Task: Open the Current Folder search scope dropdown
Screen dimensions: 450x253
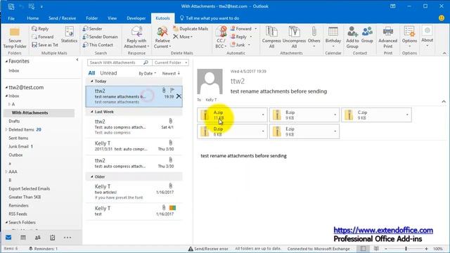Action: (170, 63)
